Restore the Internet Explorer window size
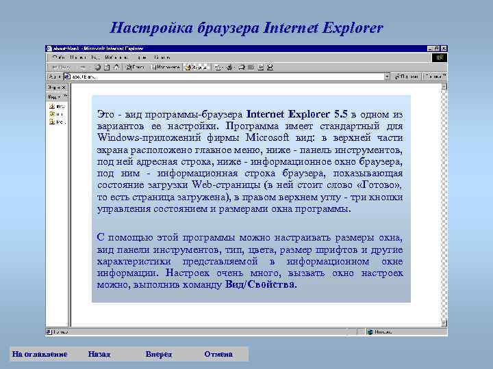Screen dimensions: 493x369 (436, 49)
